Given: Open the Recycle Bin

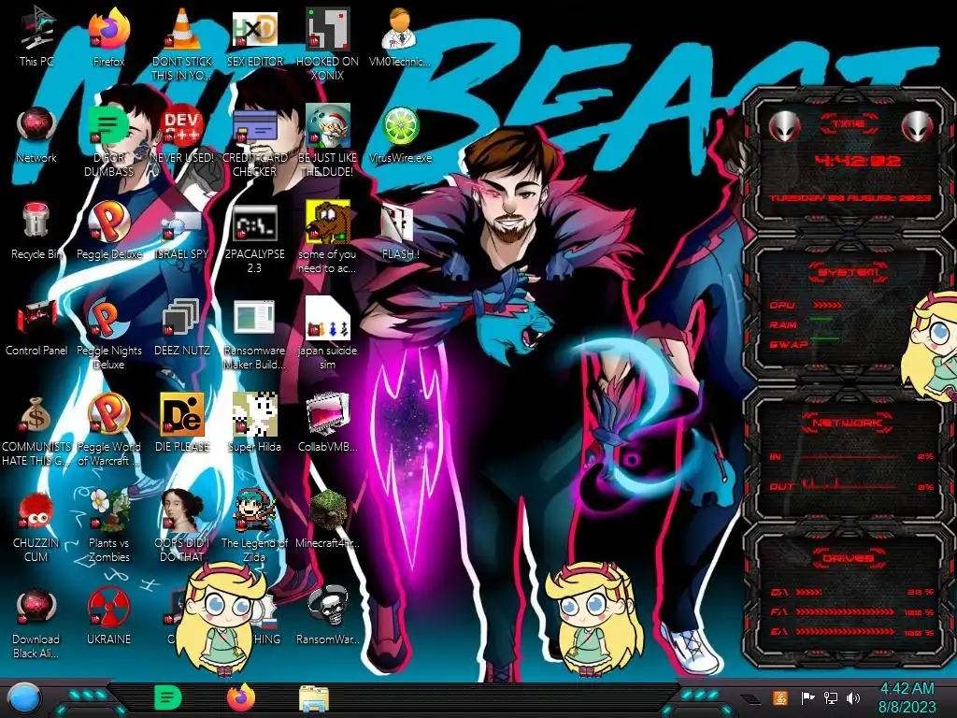Looking at the screenshot, I should 36,221.
